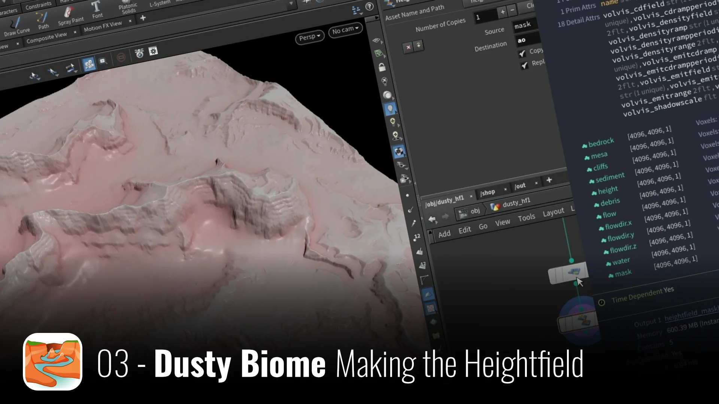Toggle the Repl checkbox
Screen dimensions: 719x404
(x=525, y=65)
